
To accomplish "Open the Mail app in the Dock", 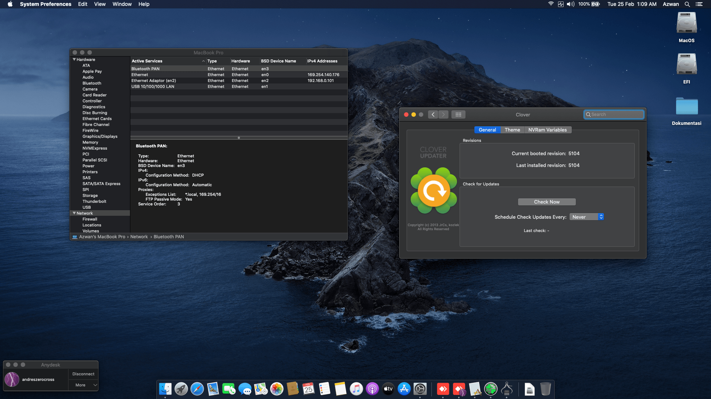I will click(x=213, y=389).
